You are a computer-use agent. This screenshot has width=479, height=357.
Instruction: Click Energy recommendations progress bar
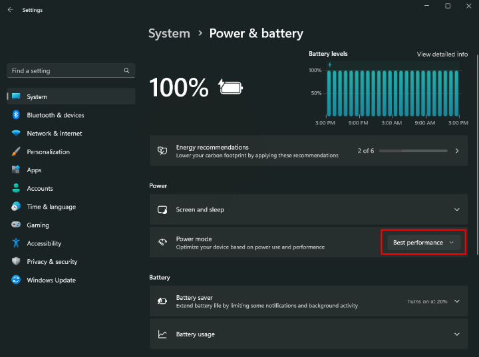pos(413,151)
